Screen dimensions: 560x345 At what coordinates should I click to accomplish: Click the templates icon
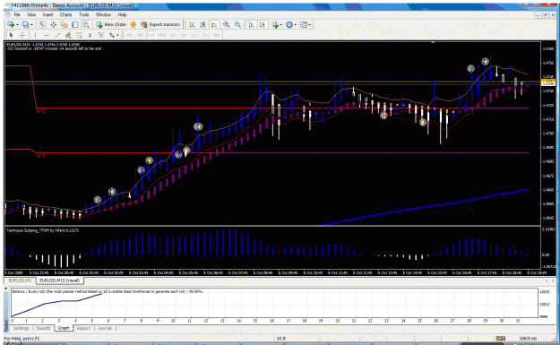(304, 24)
